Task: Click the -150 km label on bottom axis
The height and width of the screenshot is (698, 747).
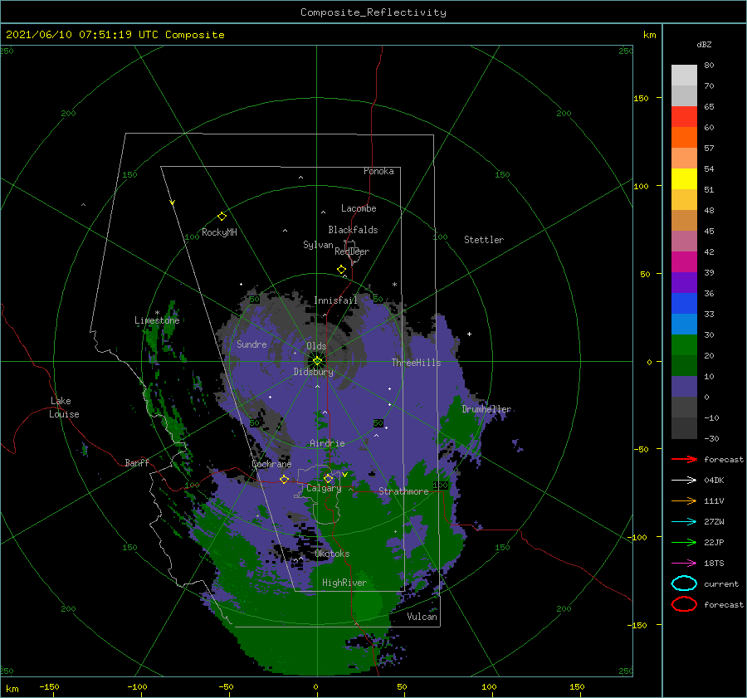Action: (50, 686)
